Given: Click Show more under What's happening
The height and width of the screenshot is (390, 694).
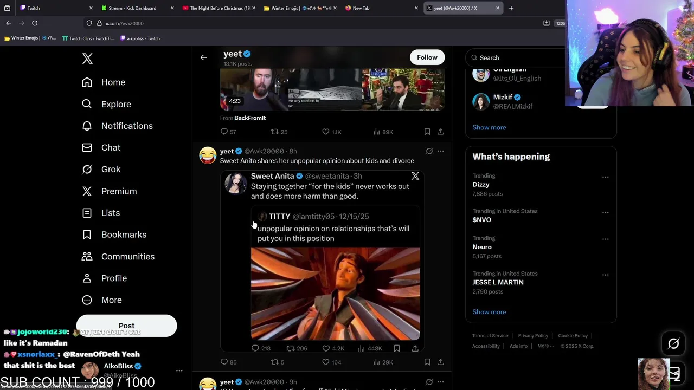Looking at the screenshot, I should (489, 312).
